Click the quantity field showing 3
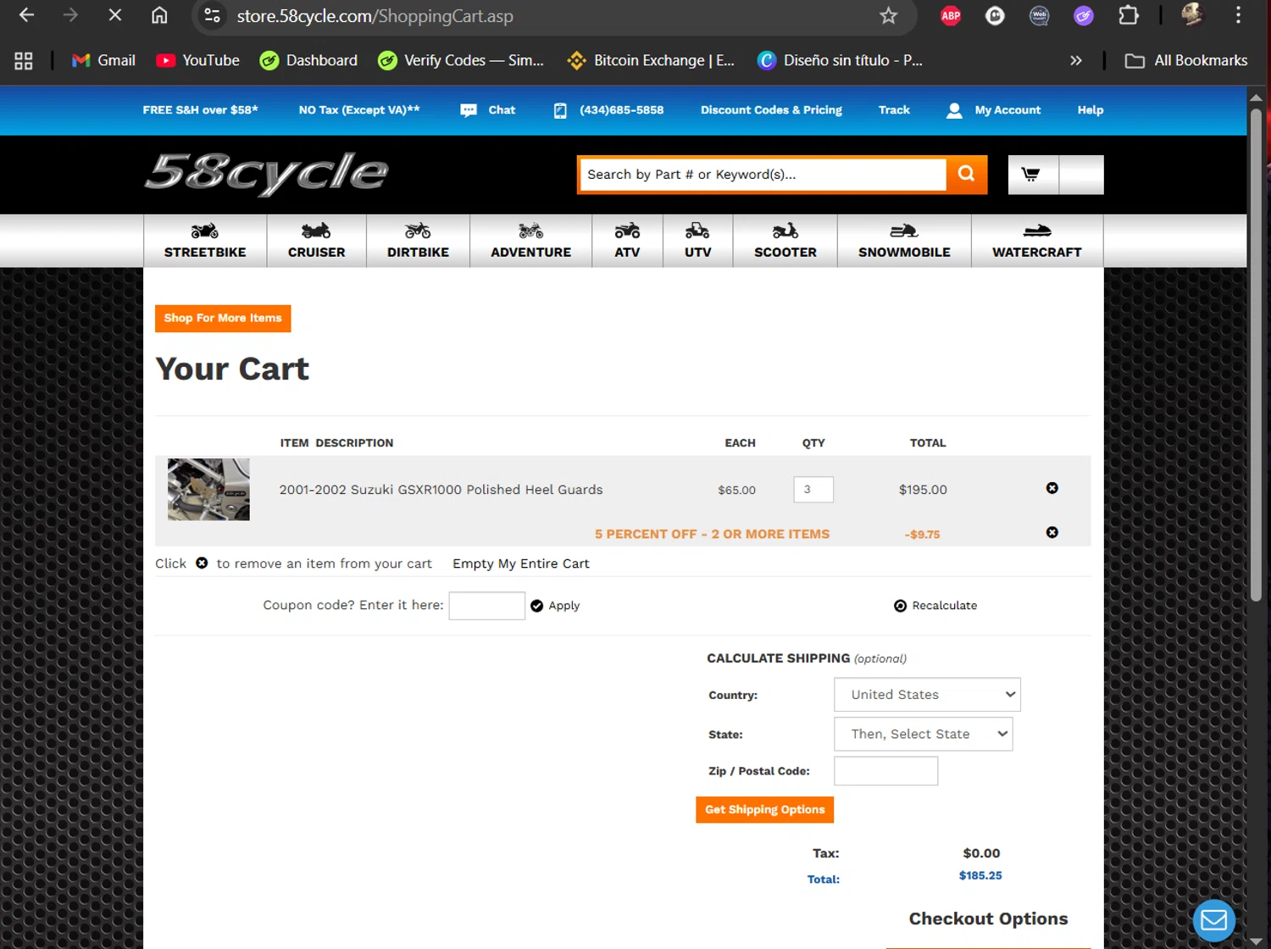1271x949 pixels. [x=813, y=490]
